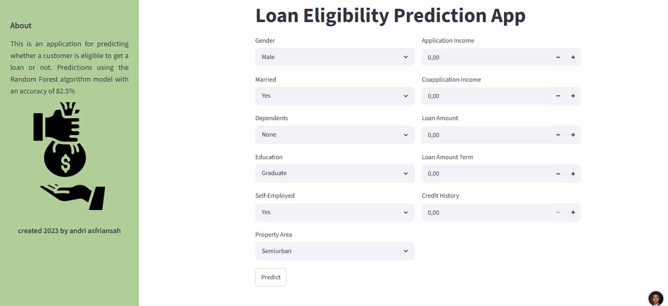The height and width of the screenshot is (306, 668).
Task: Increase Credit History with plus icon
Action: tap(573, 213)
